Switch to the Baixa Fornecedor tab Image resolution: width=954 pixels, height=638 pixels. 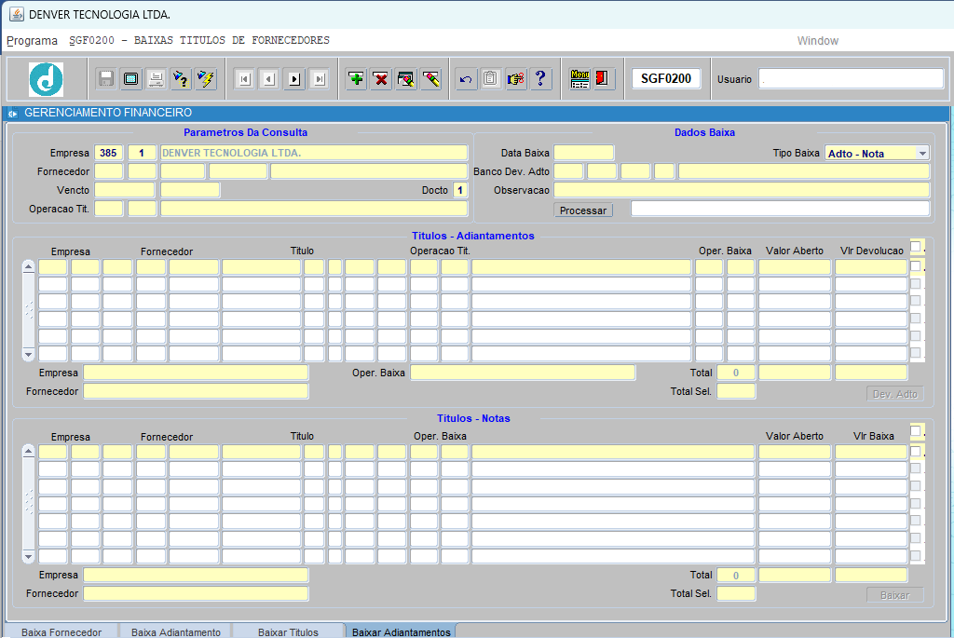(61, 631)
